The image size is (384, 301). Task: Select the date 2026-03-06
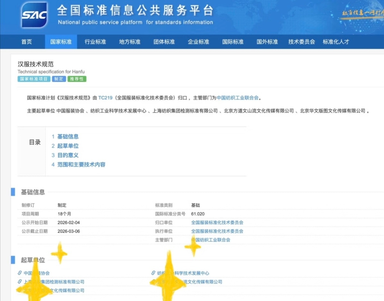(x=69, y=231)
